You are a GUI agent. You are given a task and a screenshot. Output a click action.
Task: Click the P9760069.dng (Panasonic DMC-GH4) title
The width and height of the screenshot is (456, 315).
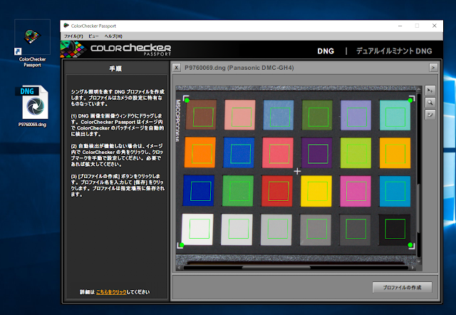(239, 68)
